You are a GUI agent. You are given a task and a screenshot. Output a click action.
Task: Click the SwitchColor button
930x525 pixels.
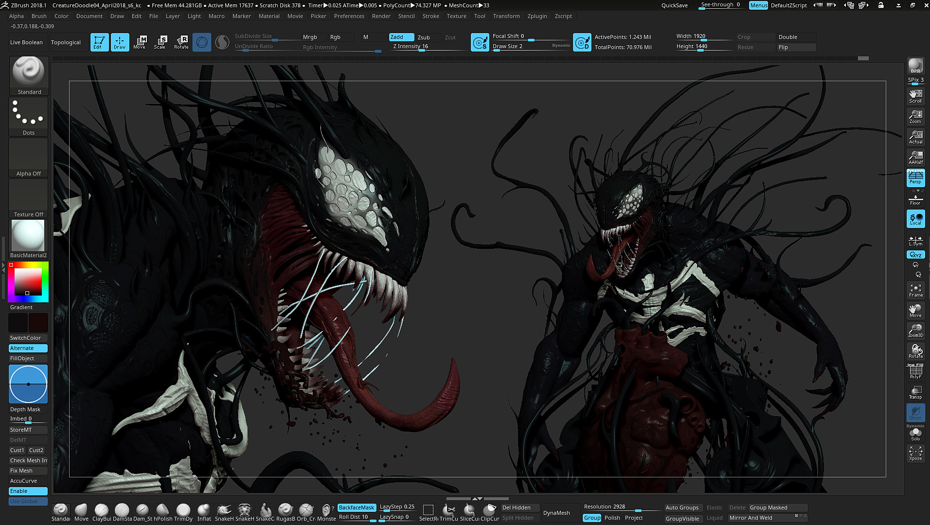pos(28,338)
